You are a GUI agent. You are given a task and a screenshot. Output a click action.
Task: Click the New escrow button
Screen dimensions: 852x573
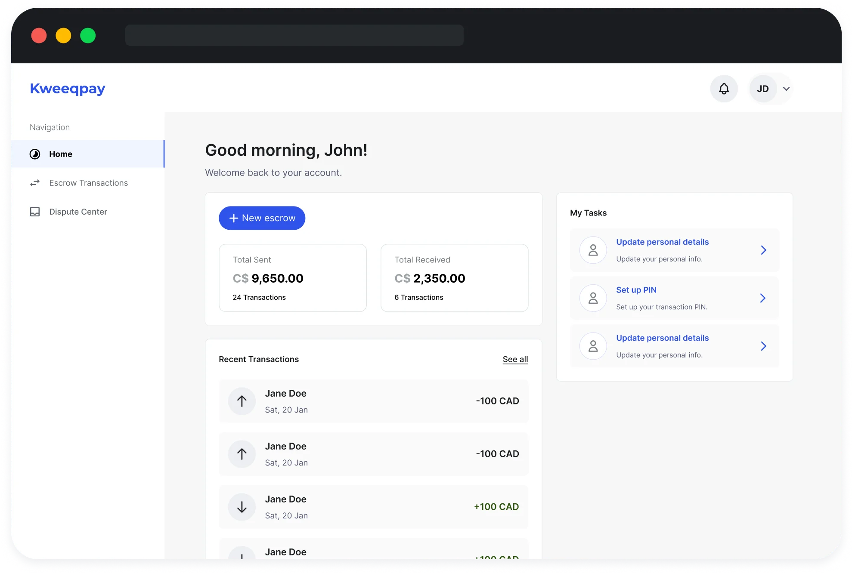(262, 217)
